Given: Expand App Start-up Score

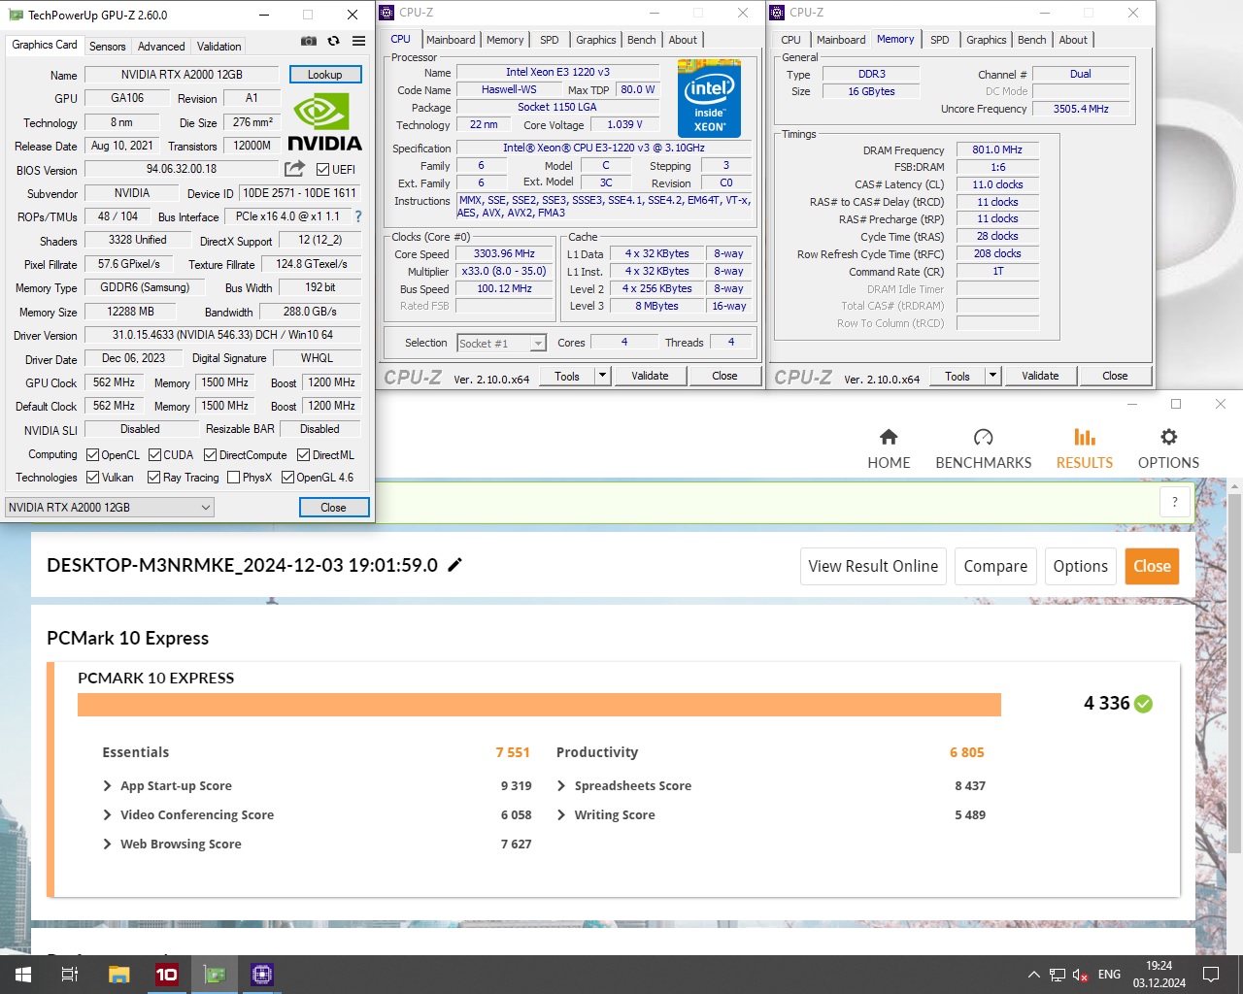Looking at the screenshot, I should tap(108, 785).
